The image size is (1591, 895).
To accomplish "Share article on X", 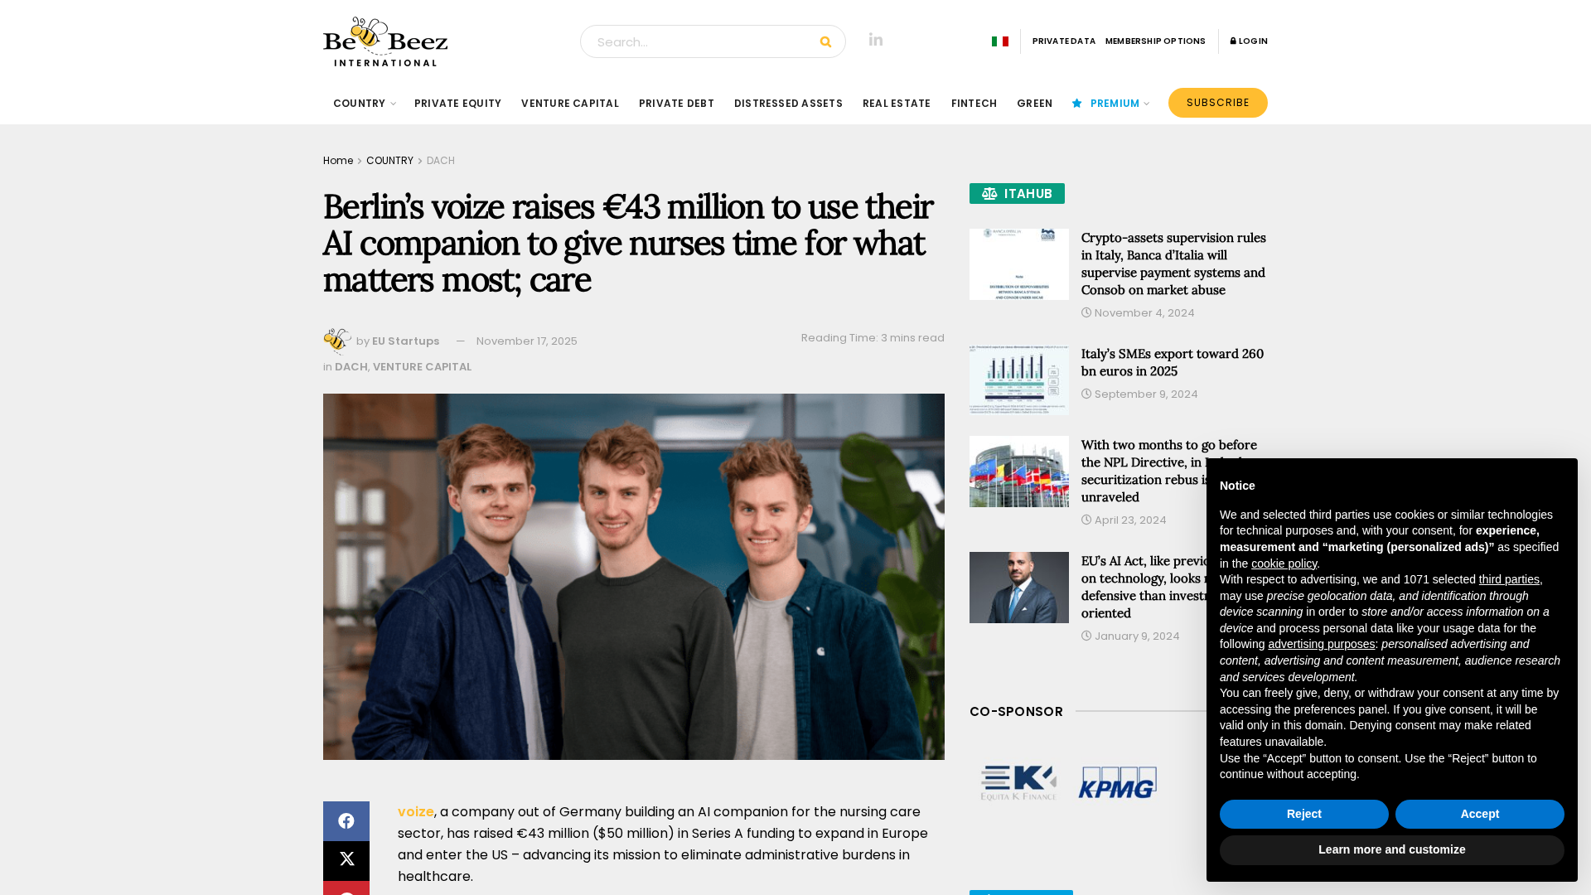I will click(346, 860).
